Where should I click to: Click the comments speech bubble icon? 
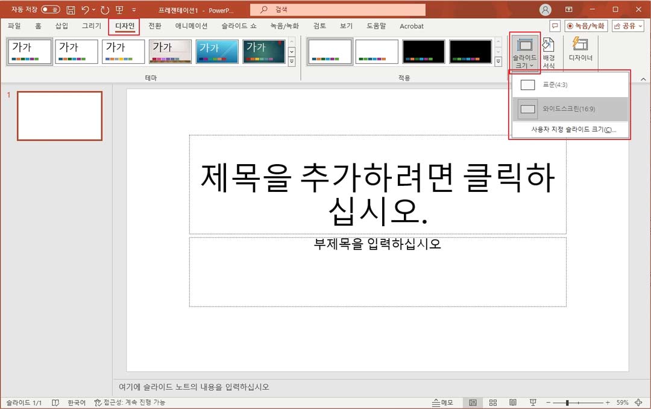555,26
